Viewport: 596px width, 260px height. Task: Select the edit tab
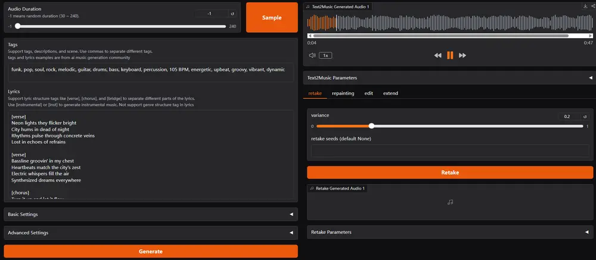click(369, 93)
